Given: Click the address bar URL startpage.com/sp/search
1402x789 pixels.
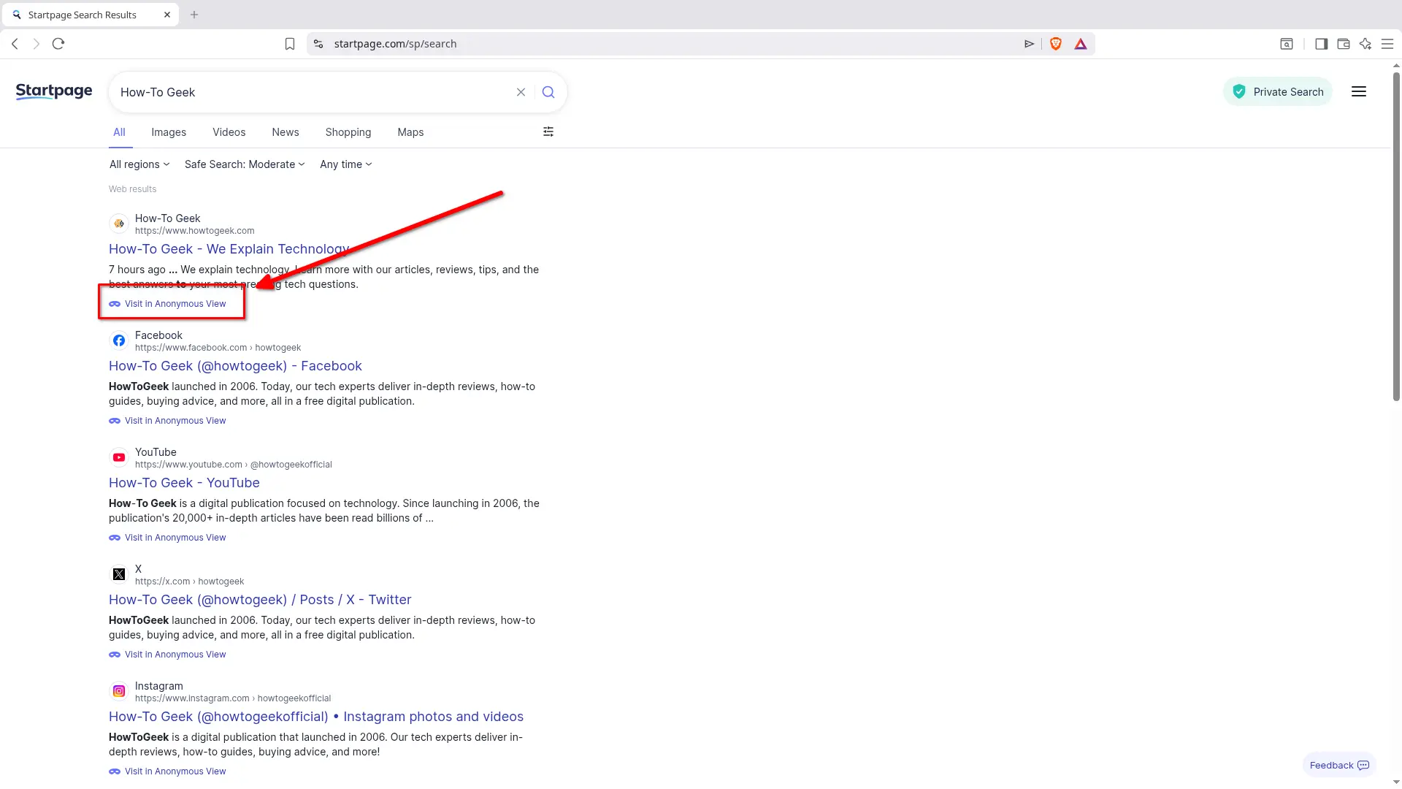Looking at the screenshot, I should [x=395, y=44].
